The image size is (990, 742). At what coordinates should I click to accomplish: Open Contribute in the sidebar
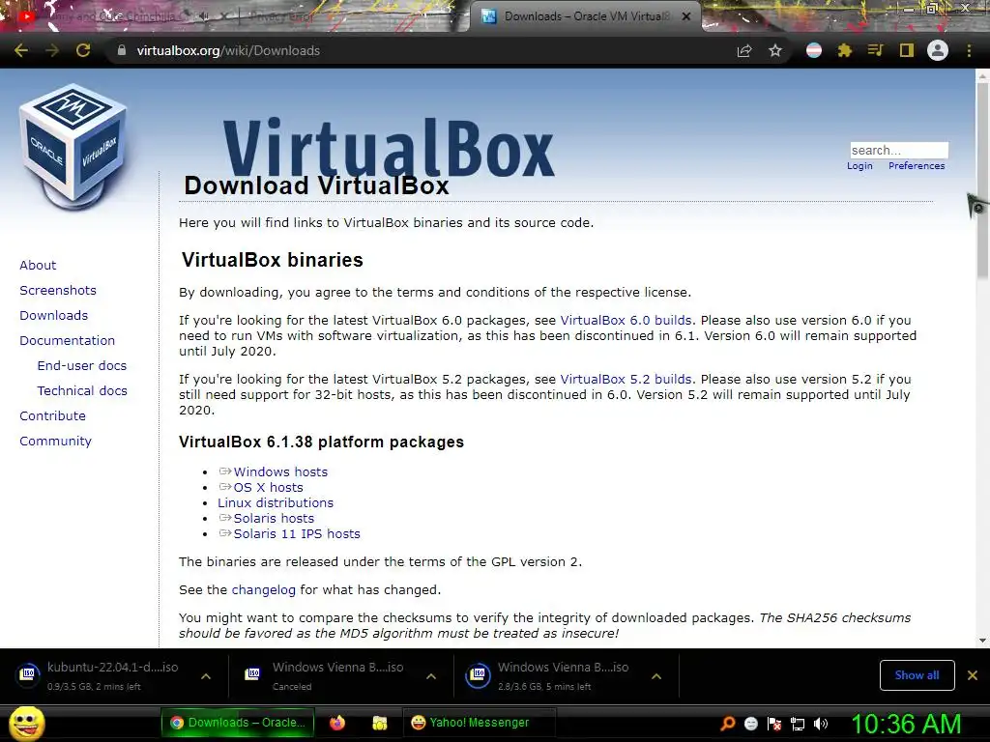(52, 416)
